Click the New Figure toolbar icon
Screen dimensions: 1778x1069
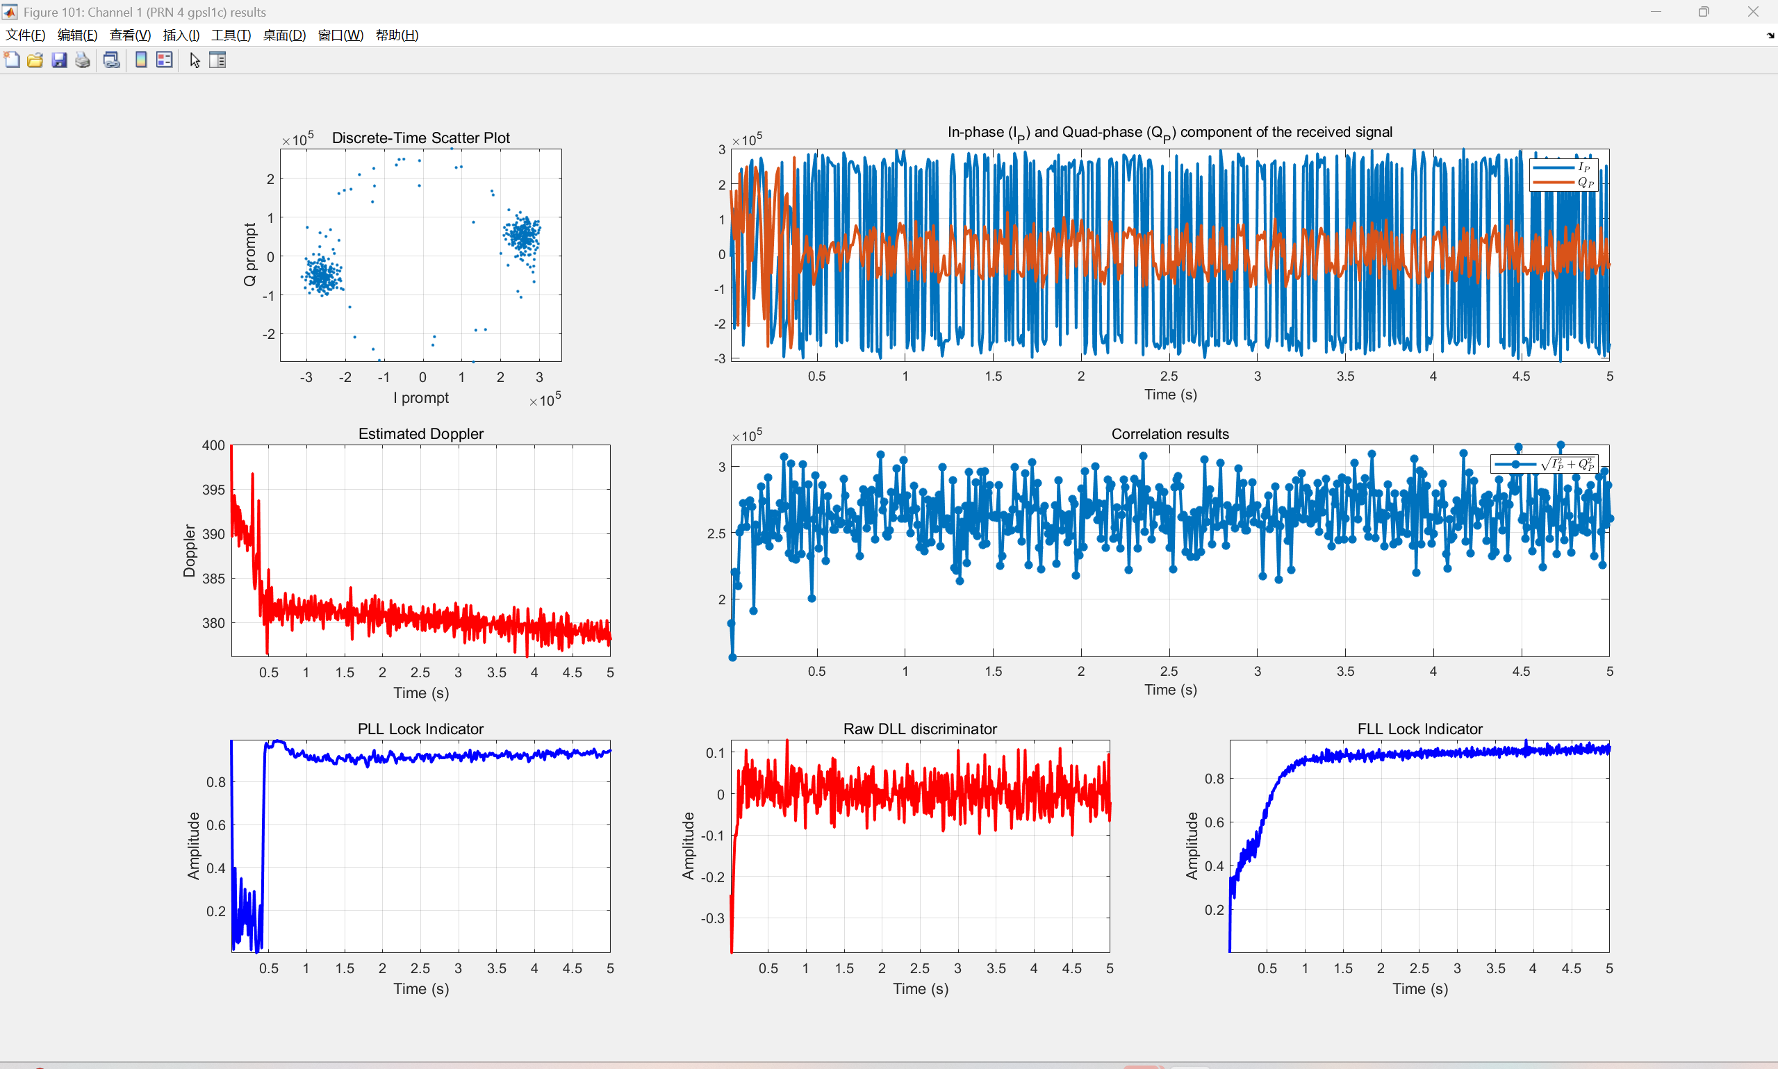coord(13,60)
